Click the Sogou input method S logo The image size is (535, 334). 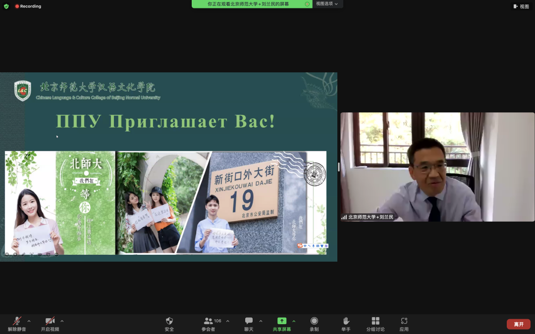point(300,246)
